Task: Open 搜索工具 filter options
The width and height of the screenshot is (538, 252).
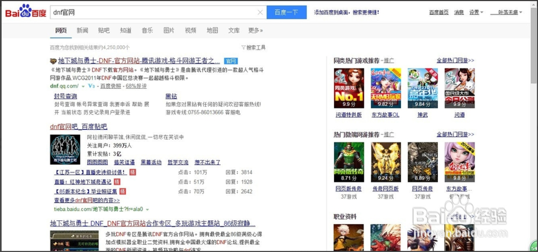Action: 253,48
